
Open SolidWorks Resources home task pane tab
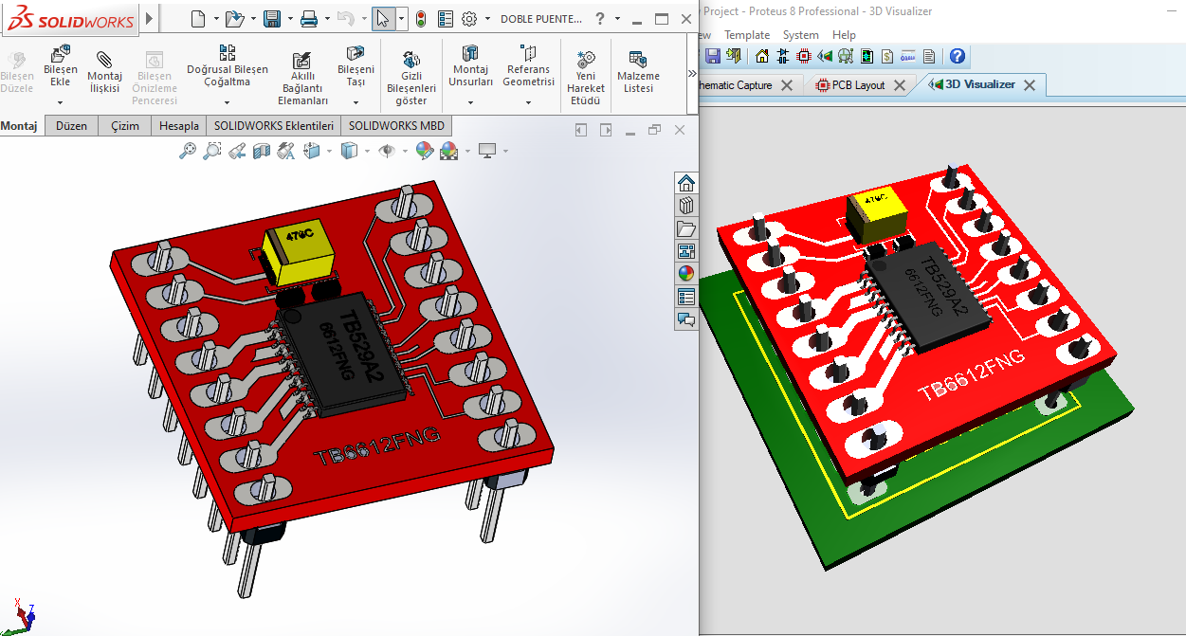[x=686, y=183]
